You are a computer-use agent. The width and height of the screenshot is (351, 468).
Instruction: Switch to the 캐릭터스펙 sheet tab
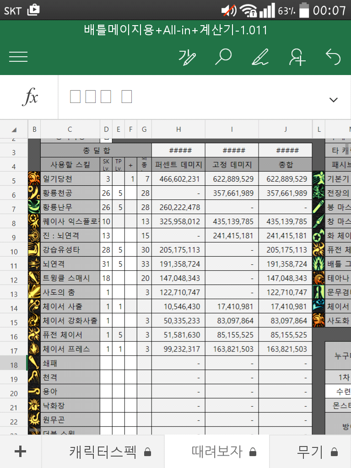pos(103,452)
